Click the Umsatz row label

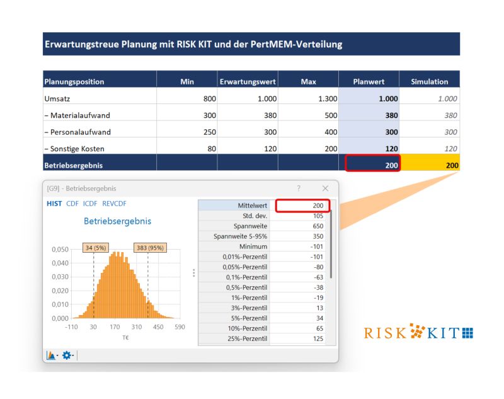(x=57, y=99)
